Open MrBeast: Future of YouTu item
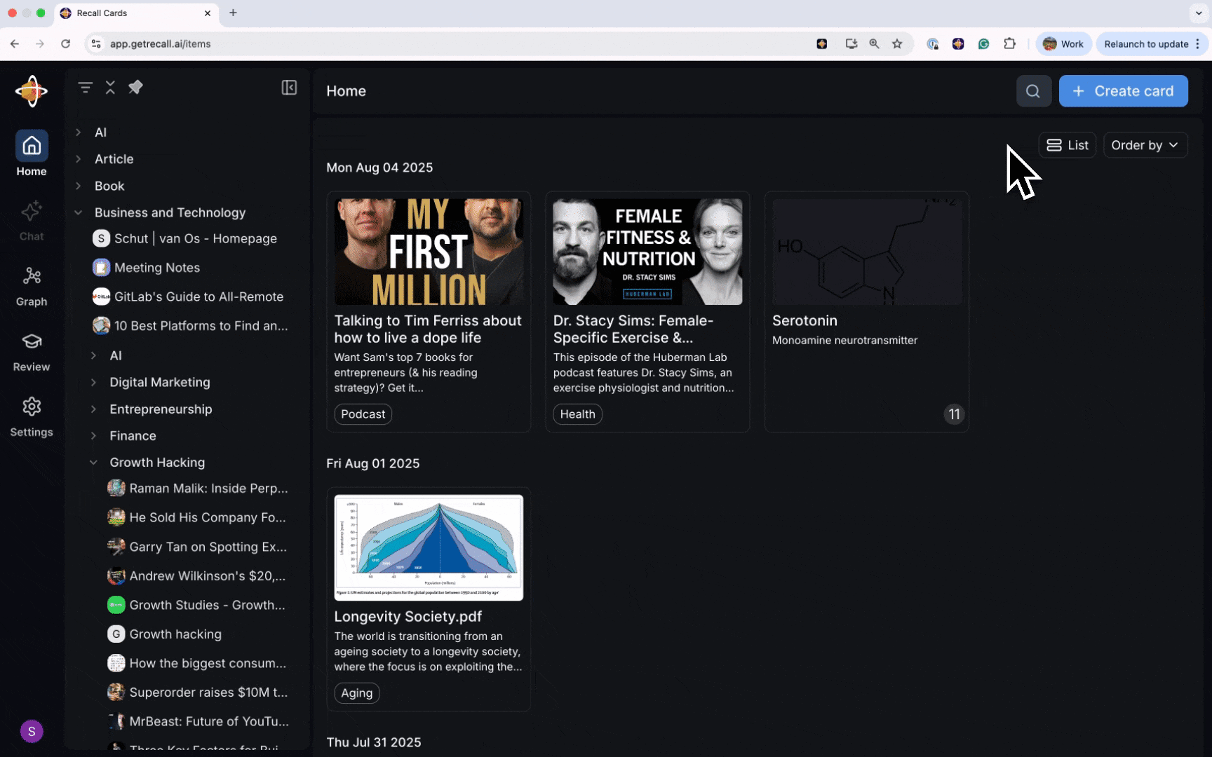Viewport: 1212px width, 757px height. tap(198, 721)
